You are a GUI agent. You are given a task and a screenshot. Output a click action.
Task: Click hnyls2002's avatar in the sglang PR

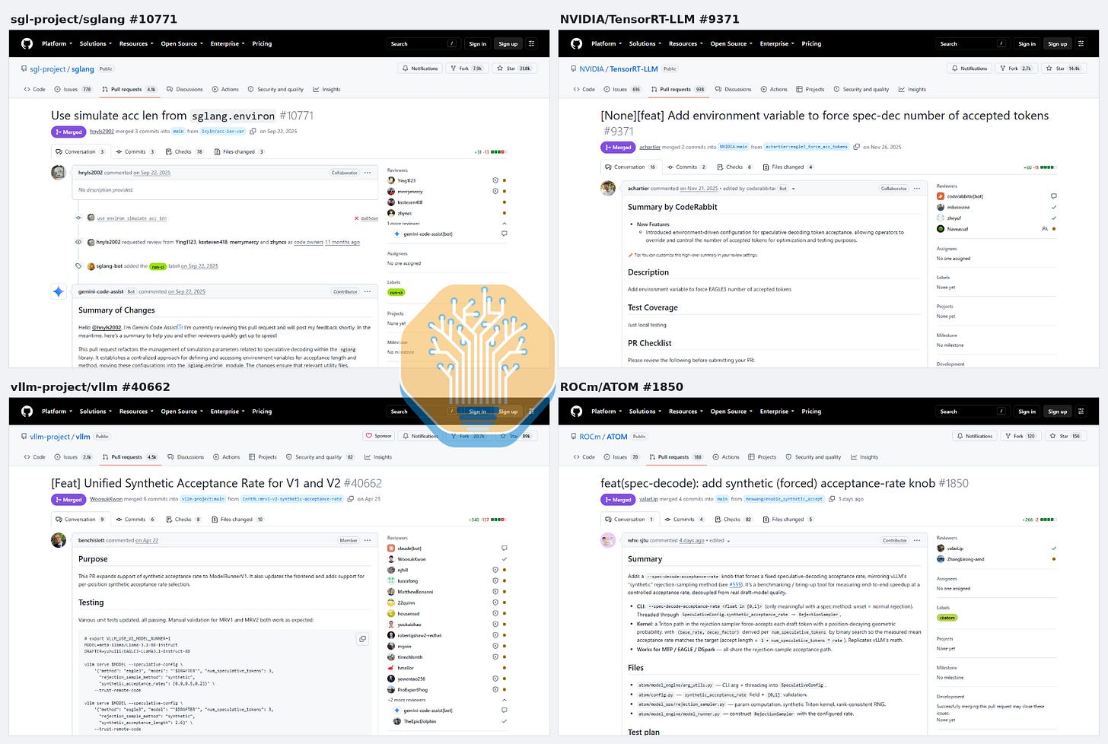(59, 173)
